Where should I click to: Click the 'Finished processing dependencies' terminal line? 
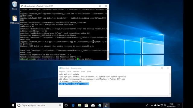[50, 57]
